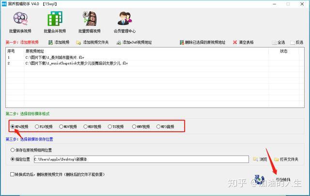
Task: Click the 添加视频 icon button
Action: click(x=50, y=42)
